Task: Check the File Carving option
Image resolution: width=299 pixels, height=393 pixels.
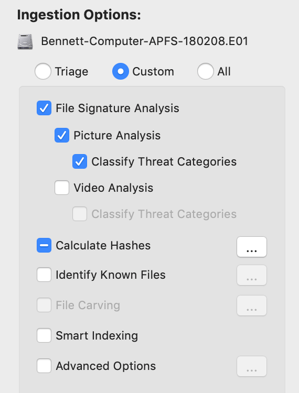Action: [x=44, y=305]
